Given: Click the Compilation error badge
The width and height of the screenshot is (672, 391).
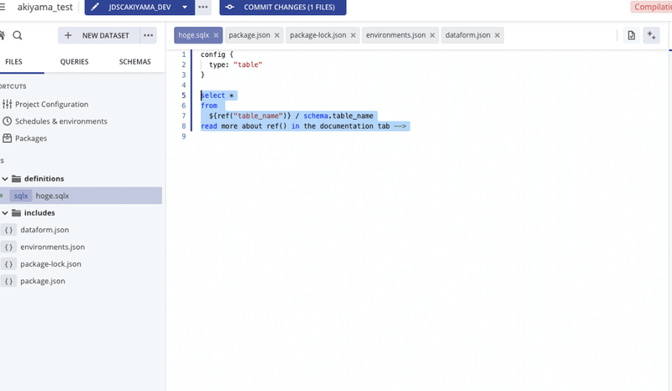Looking at the screenshot, I should pyautogui.click(x=651, y=7).
